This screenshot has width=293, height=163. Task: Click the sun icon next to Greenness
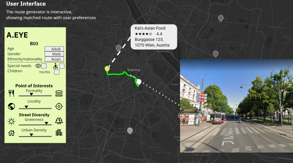(11, 121)
